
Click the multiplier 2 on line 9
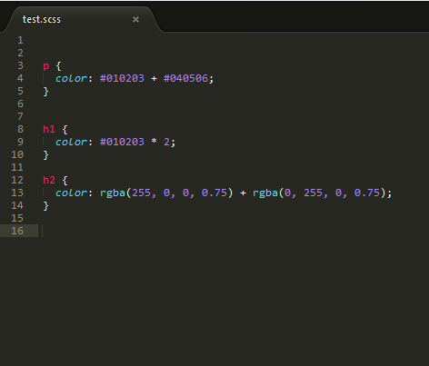click(166, 142)
